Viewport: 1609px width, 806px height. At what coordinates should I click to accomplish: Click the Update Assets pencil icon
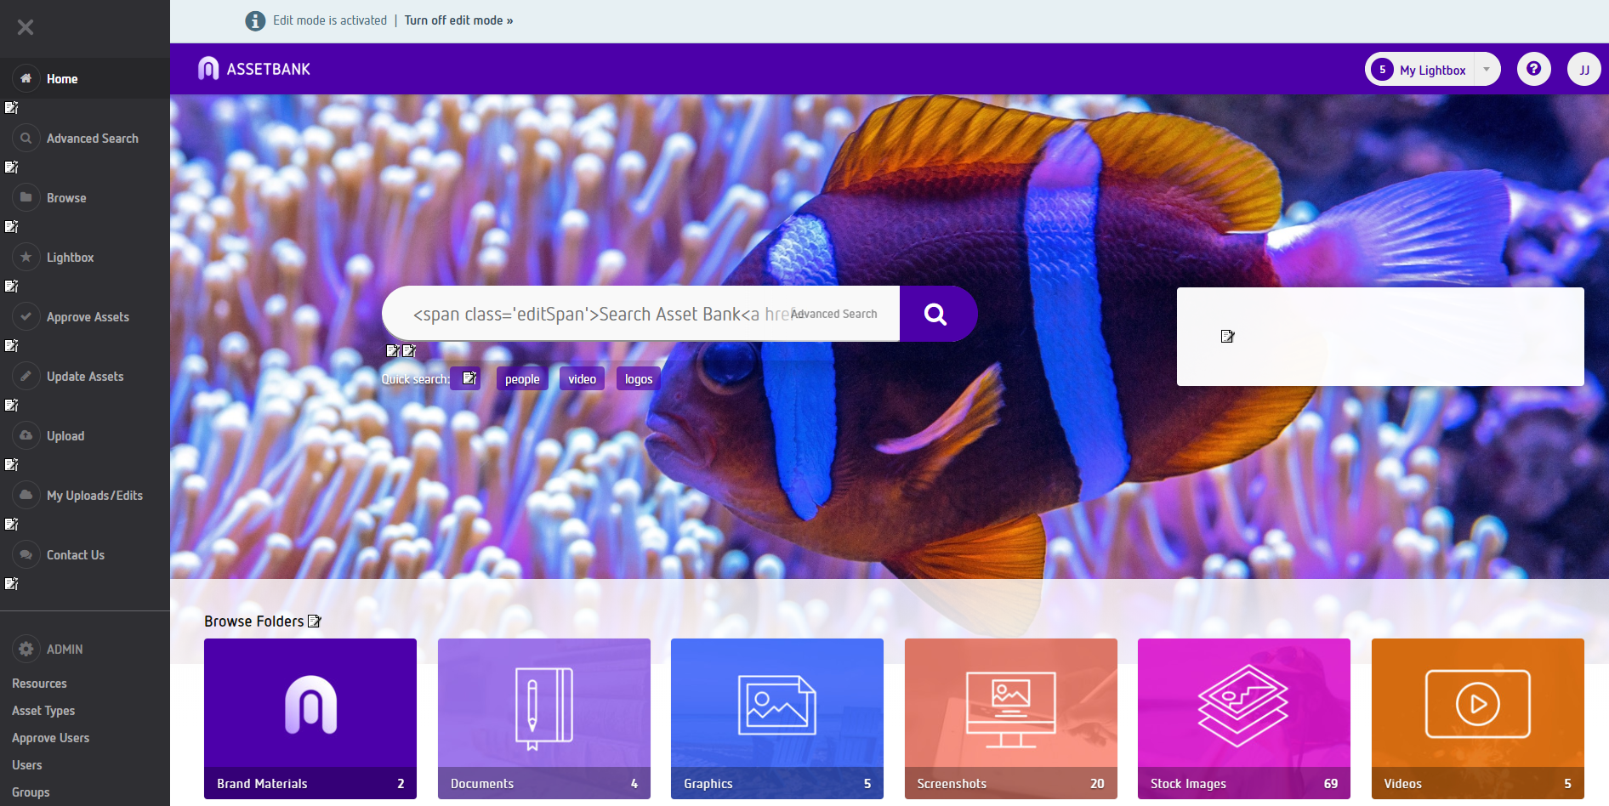26,376
